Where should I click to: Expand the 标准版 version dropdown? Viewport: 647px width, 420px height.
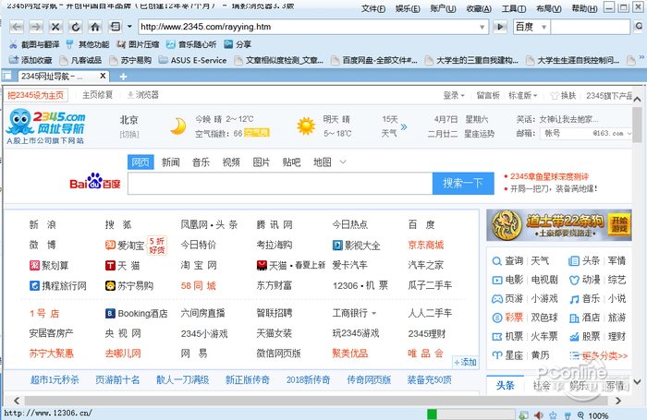tap(524, 95)
